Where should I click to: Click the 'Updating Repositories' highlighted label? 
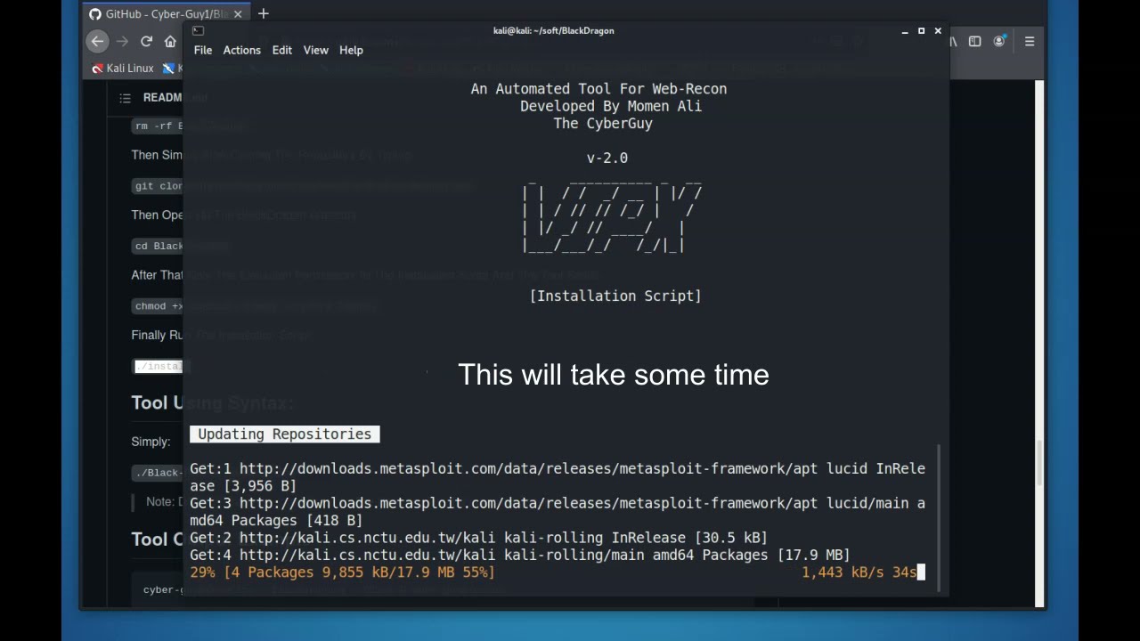pyautogui.click(x=284, y=434)
